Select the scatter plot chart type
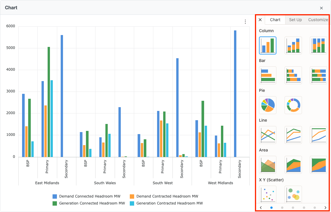The width and height of the screenshot is (331, 212). [x=267, y=194]
